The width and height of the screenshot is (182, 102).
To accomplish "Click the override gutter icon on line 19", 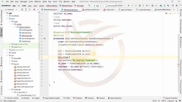I will (x=45, y=39).
